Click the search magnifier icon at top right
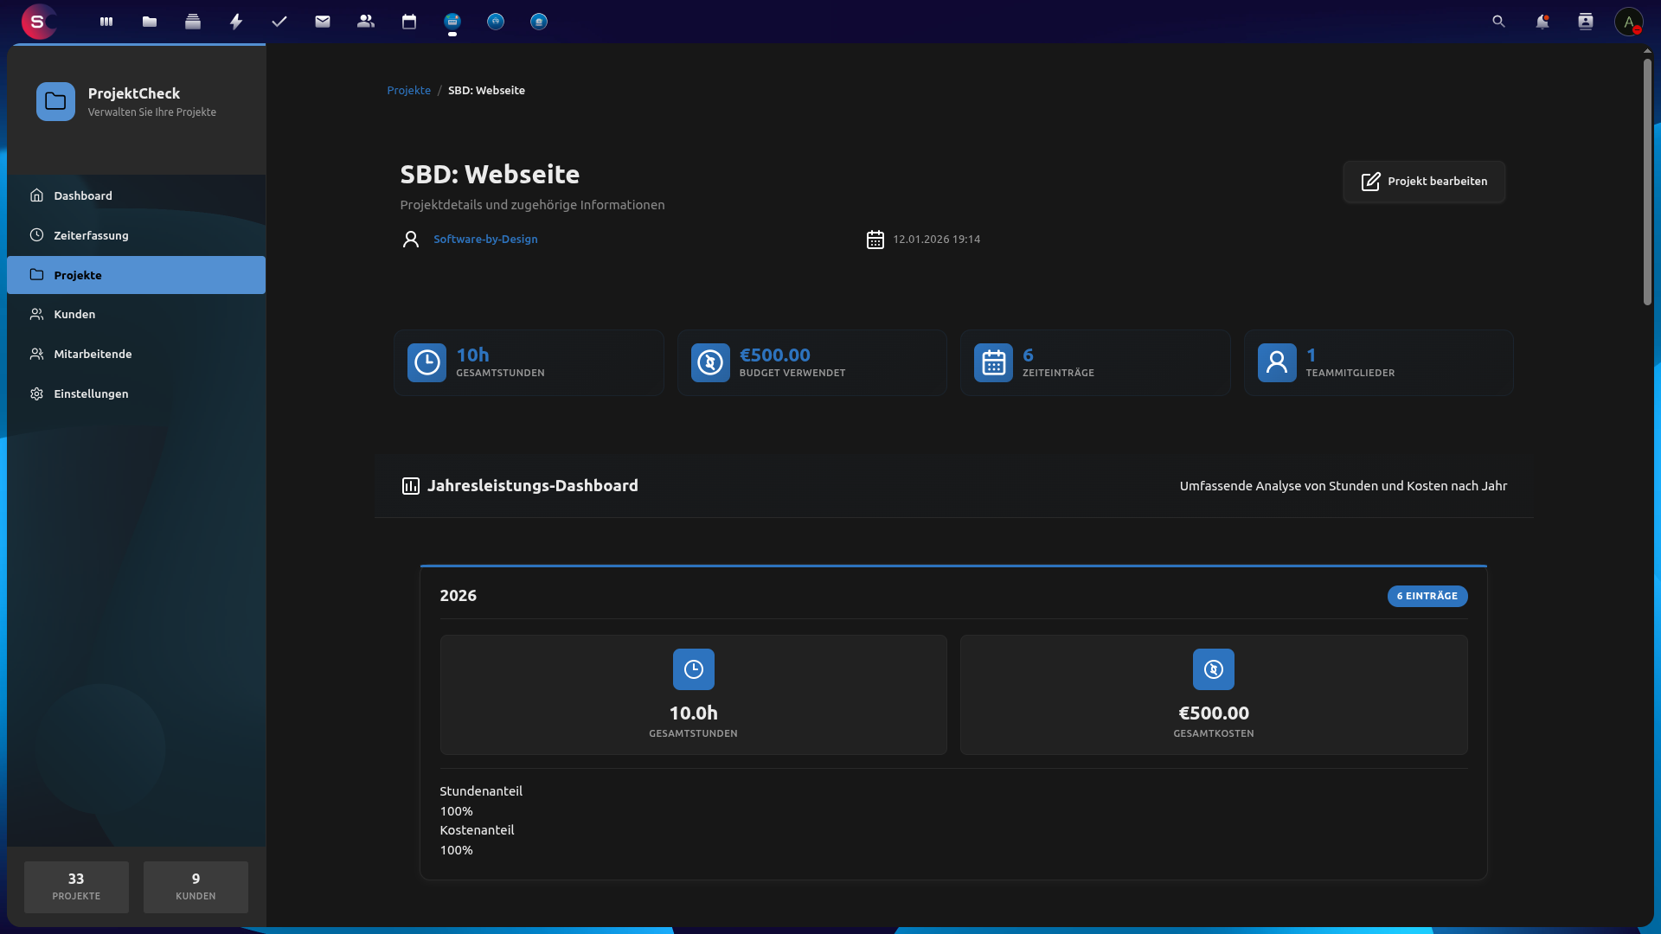Image resolution: width=1661 pixels, height=934 pixels. point(1498,22)
